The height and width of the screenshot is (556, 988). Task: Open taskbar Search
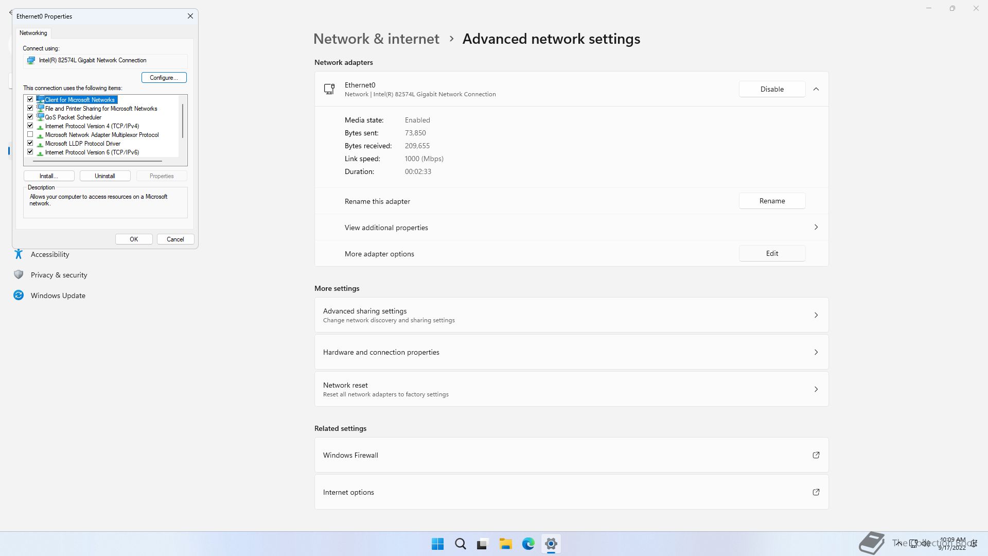click(461, 544)
